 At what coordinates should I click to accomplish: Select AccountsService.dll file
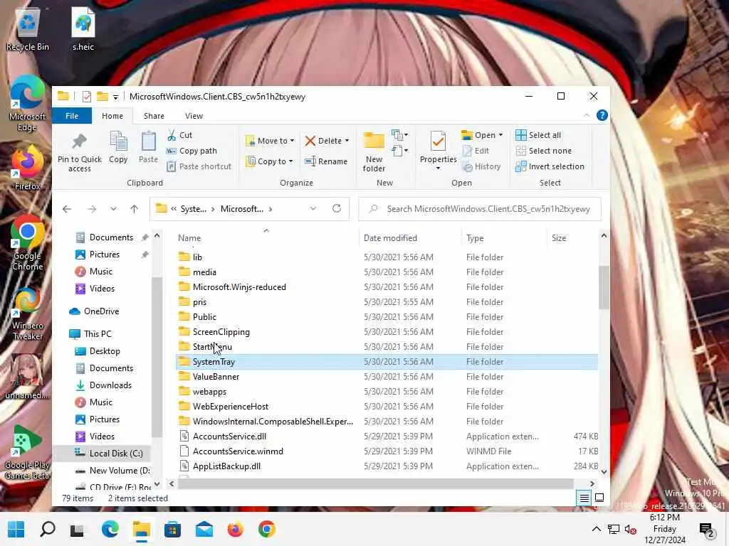point(230,437)
